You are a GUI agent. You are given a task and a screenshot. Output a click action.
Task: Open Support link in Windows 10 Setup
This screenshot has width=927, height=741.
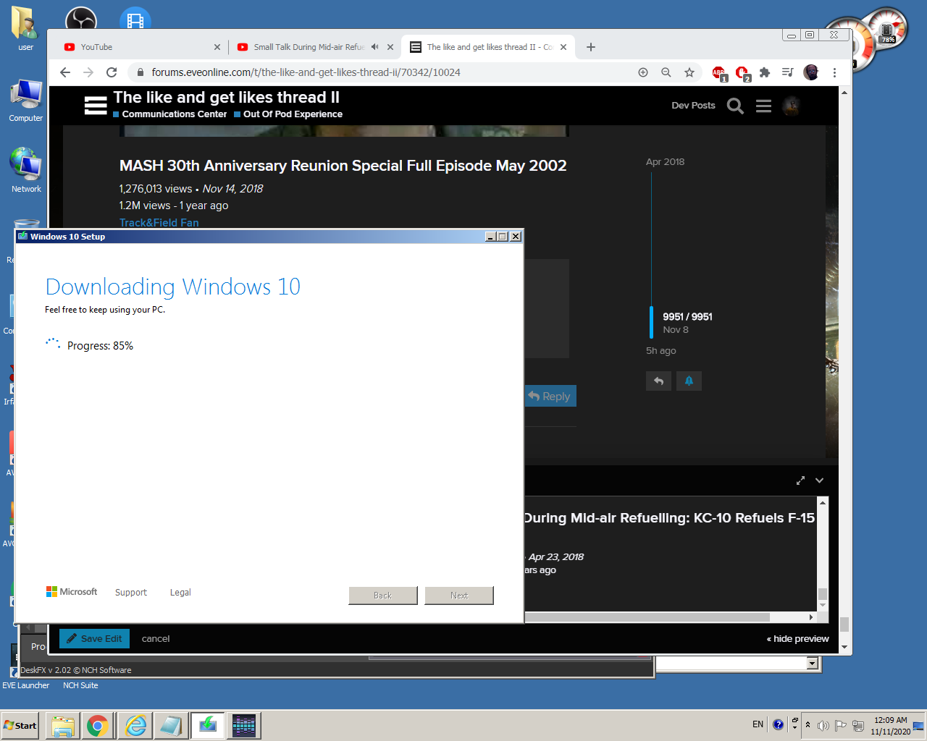[131, 593]
